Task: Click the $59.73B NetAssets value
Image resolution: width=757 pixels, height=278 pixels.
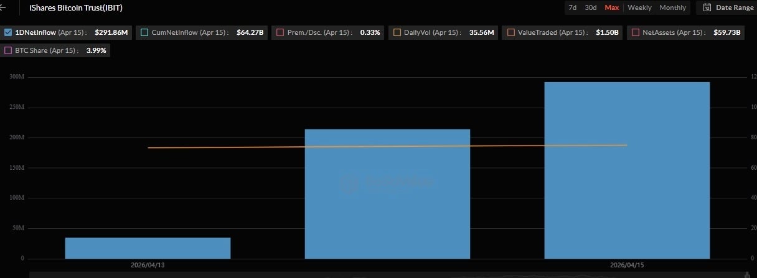Action: coord(727,32)
